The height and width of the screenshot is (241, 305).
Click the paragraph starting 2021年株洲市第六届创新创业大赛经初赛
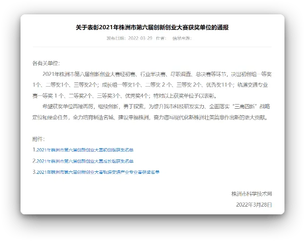click(152, 85)
